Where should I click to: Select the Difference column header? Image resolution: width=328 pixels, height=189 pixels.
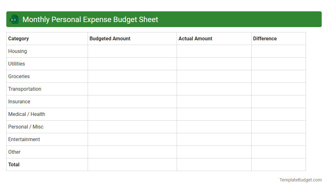pyautogui.click(x=265, y=38)
